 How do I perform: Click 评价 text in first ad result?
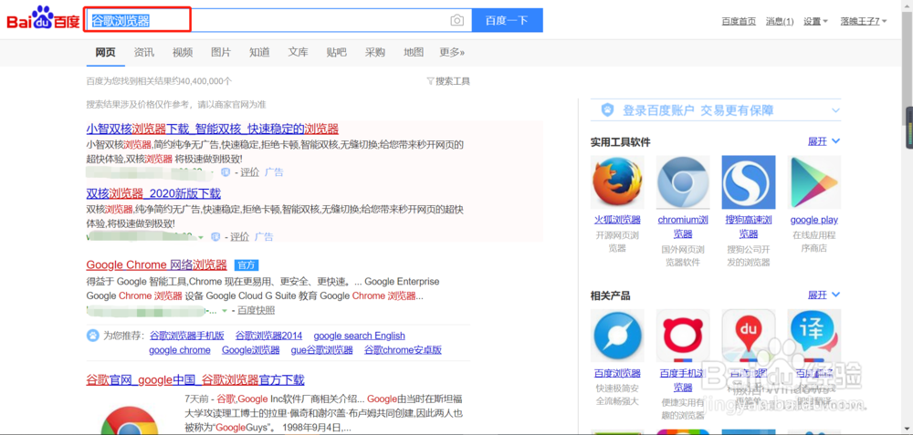250,172
